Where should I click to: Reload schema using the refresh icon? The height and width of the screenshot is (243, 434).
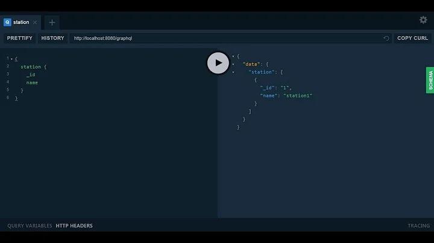[x=386, y=38]
